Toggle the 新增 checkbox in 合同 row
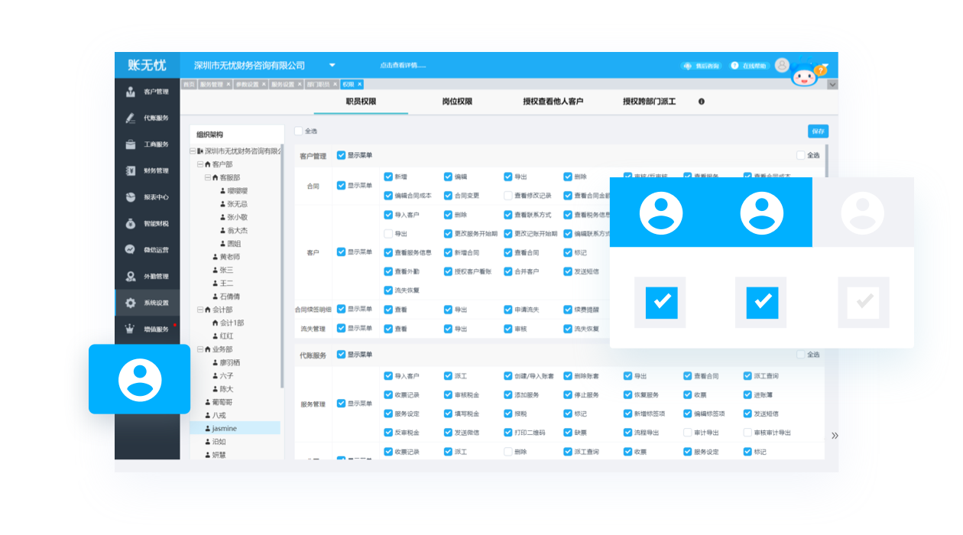The height and width of the screenshot is (535, 963). (x=388, y=177)
